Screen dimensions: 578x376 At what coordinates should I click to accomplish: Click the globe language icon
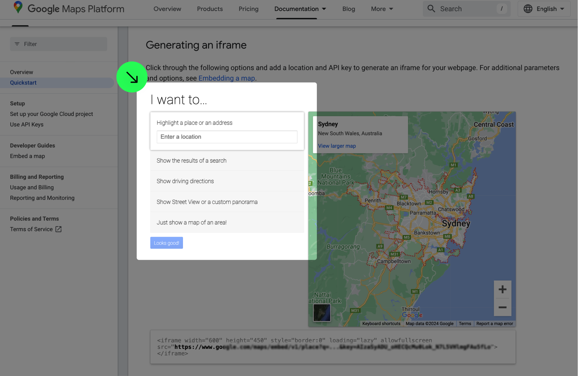tap(528, 9)
